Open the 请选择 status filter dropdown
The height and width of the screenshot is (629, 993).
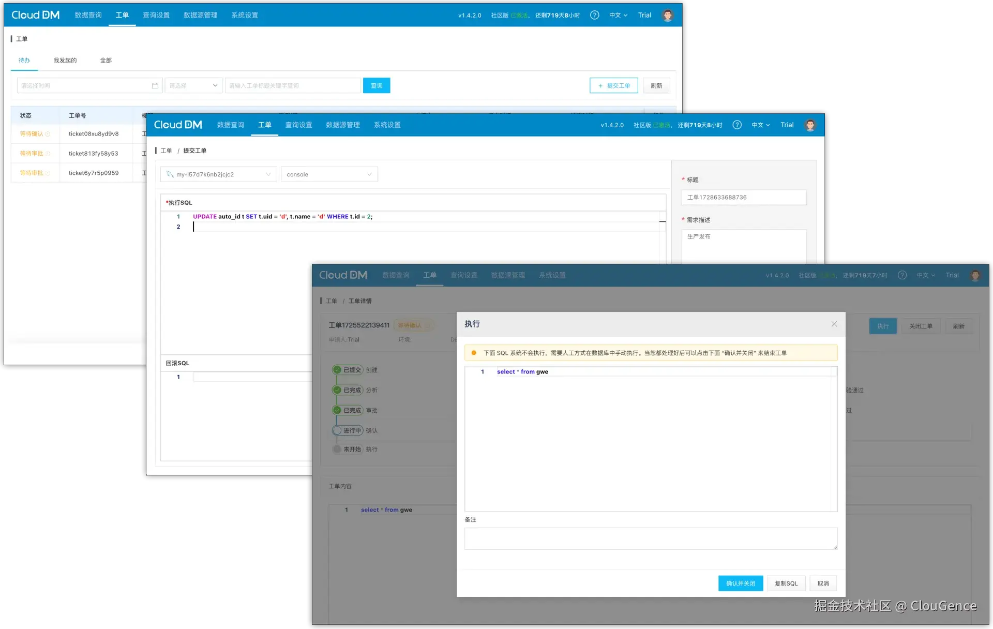click(x=193, y=85)
